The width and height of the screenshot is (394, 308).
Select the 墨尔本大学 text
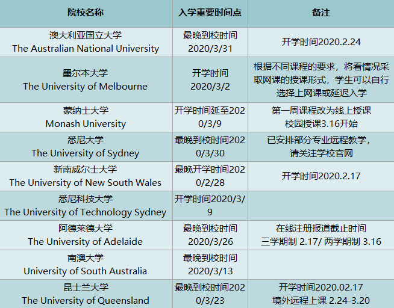point(86,73)
